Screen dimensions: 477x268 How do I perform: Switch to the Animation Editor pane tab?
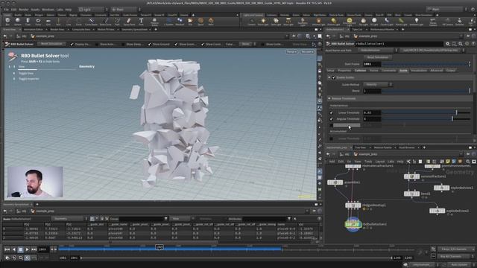tap(34, 30)
